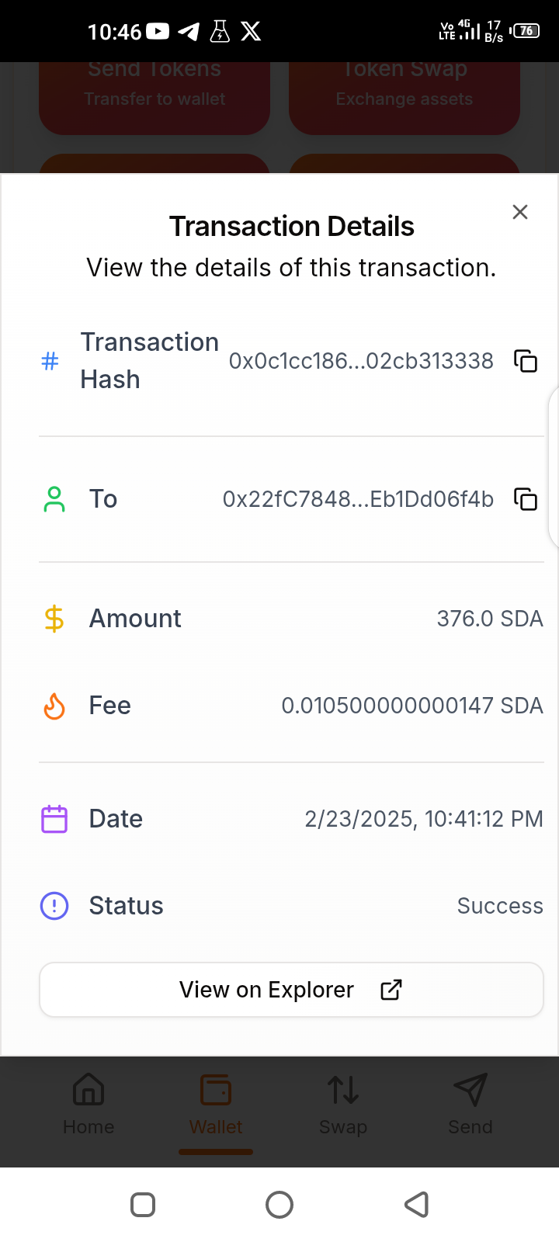Tap the Status info circle icon

[54, 906]
